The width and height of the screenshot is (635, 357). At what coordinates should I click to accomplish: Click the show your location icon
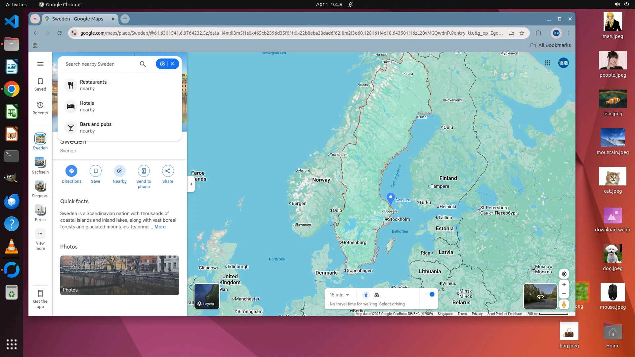[564, 274]
